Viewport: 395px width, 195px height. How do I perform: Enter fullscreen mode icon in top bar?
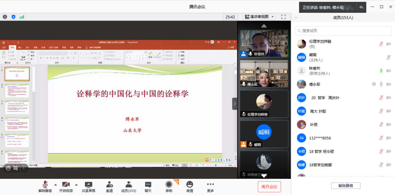pyautogui.click(x=283, y=17)
